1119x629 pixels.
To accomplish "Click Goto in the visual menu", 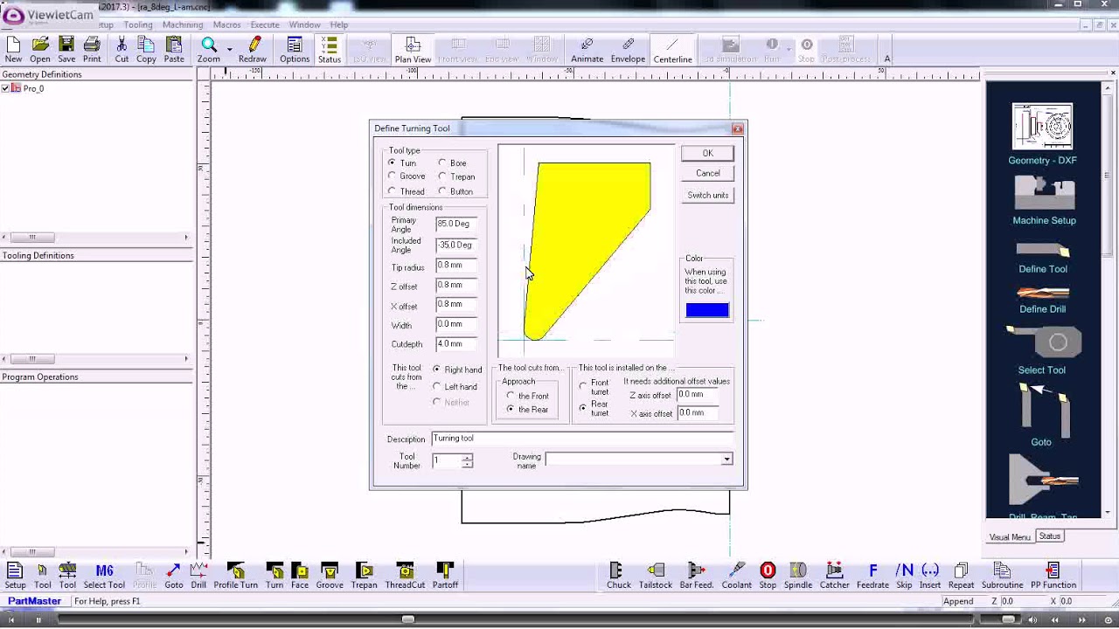I will click(x=1041, y=415).
